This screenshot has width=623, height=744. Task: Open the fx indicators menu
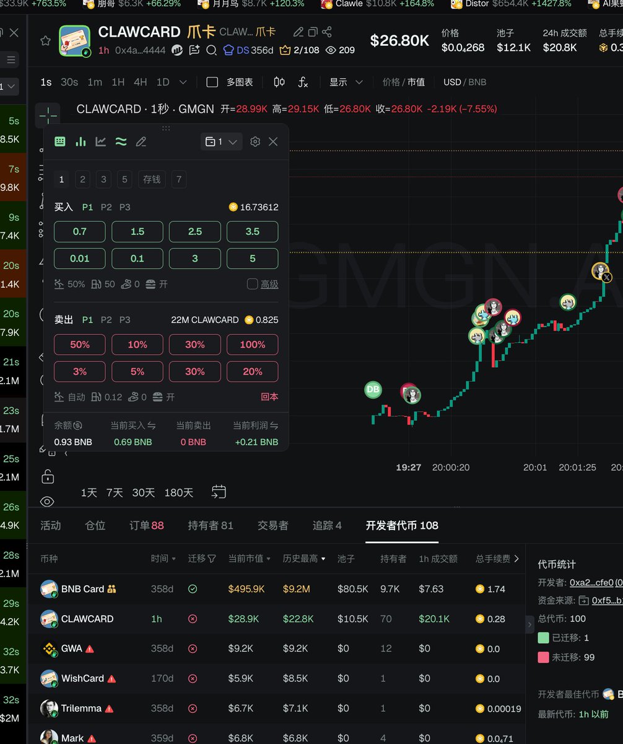click(x=303, y=82)
